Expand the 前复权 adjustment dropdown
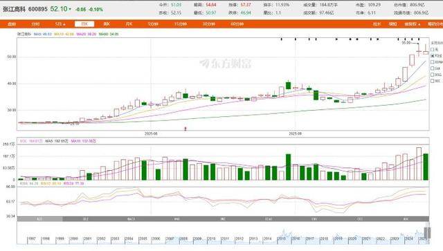This screenshot has height=251, width=443. [x=413, y=24]
